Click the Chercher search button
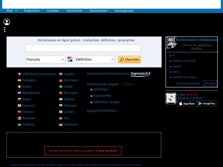Screen dimensions: 223x167 (x=129, y=59)
